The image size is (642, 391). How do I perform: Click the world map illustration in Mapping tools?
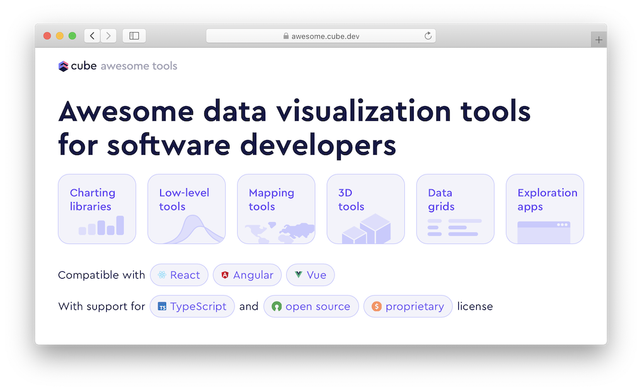(x=280, y=233)
